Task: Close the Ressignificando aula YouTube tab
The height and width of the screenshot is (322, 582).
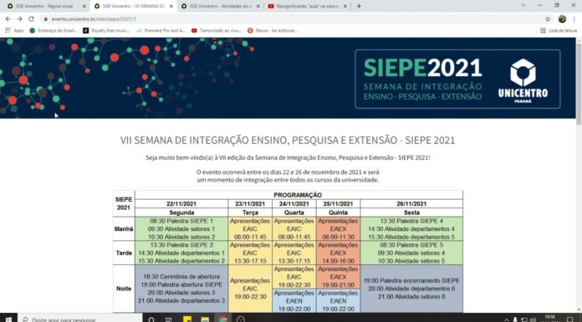Action: pos(345,7)
